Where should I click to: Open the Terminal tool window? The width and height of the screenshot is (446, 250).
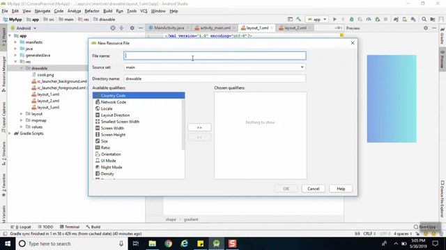tap(70, 227)
